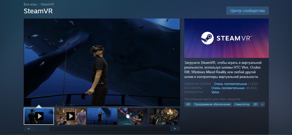This screenshot has height=135, width=292.
Task: Select the third thumbnail with whale screenshot
Action: pos(102,116)
